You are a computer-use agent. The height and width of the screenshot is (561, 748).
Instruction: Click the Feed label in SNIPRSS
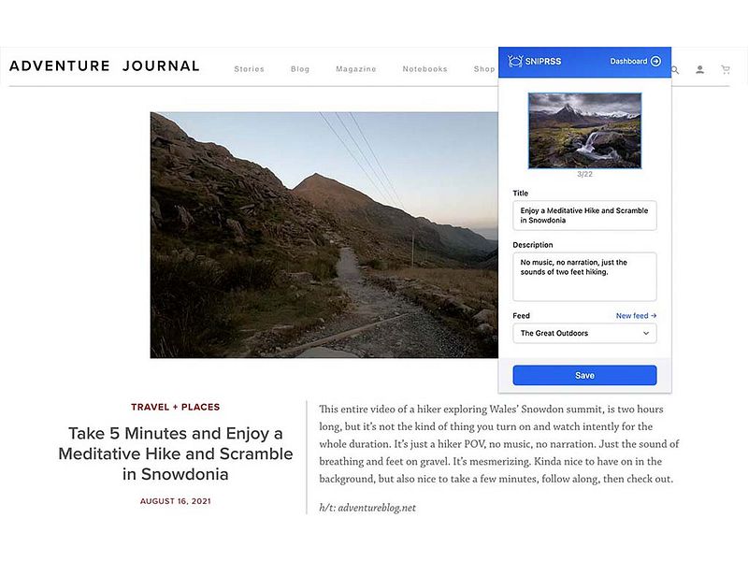(521, 316)
